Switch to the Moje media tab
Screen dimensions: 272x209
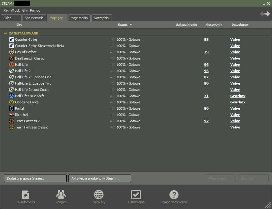coord(79,18)
